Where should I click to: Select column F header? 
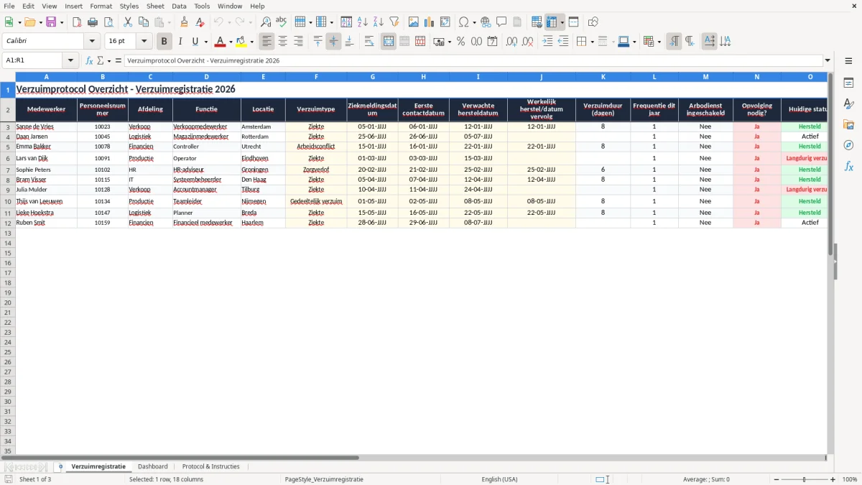pyautogui.click(x=316, y=76)
